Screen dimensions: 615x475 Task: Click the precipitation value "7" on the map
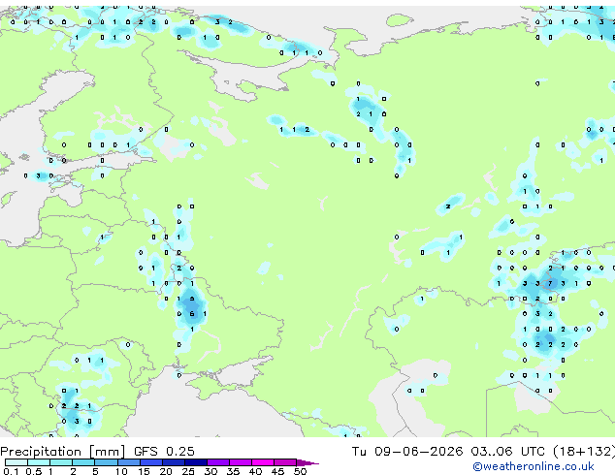pyautogui.click(x=550, y=283)
